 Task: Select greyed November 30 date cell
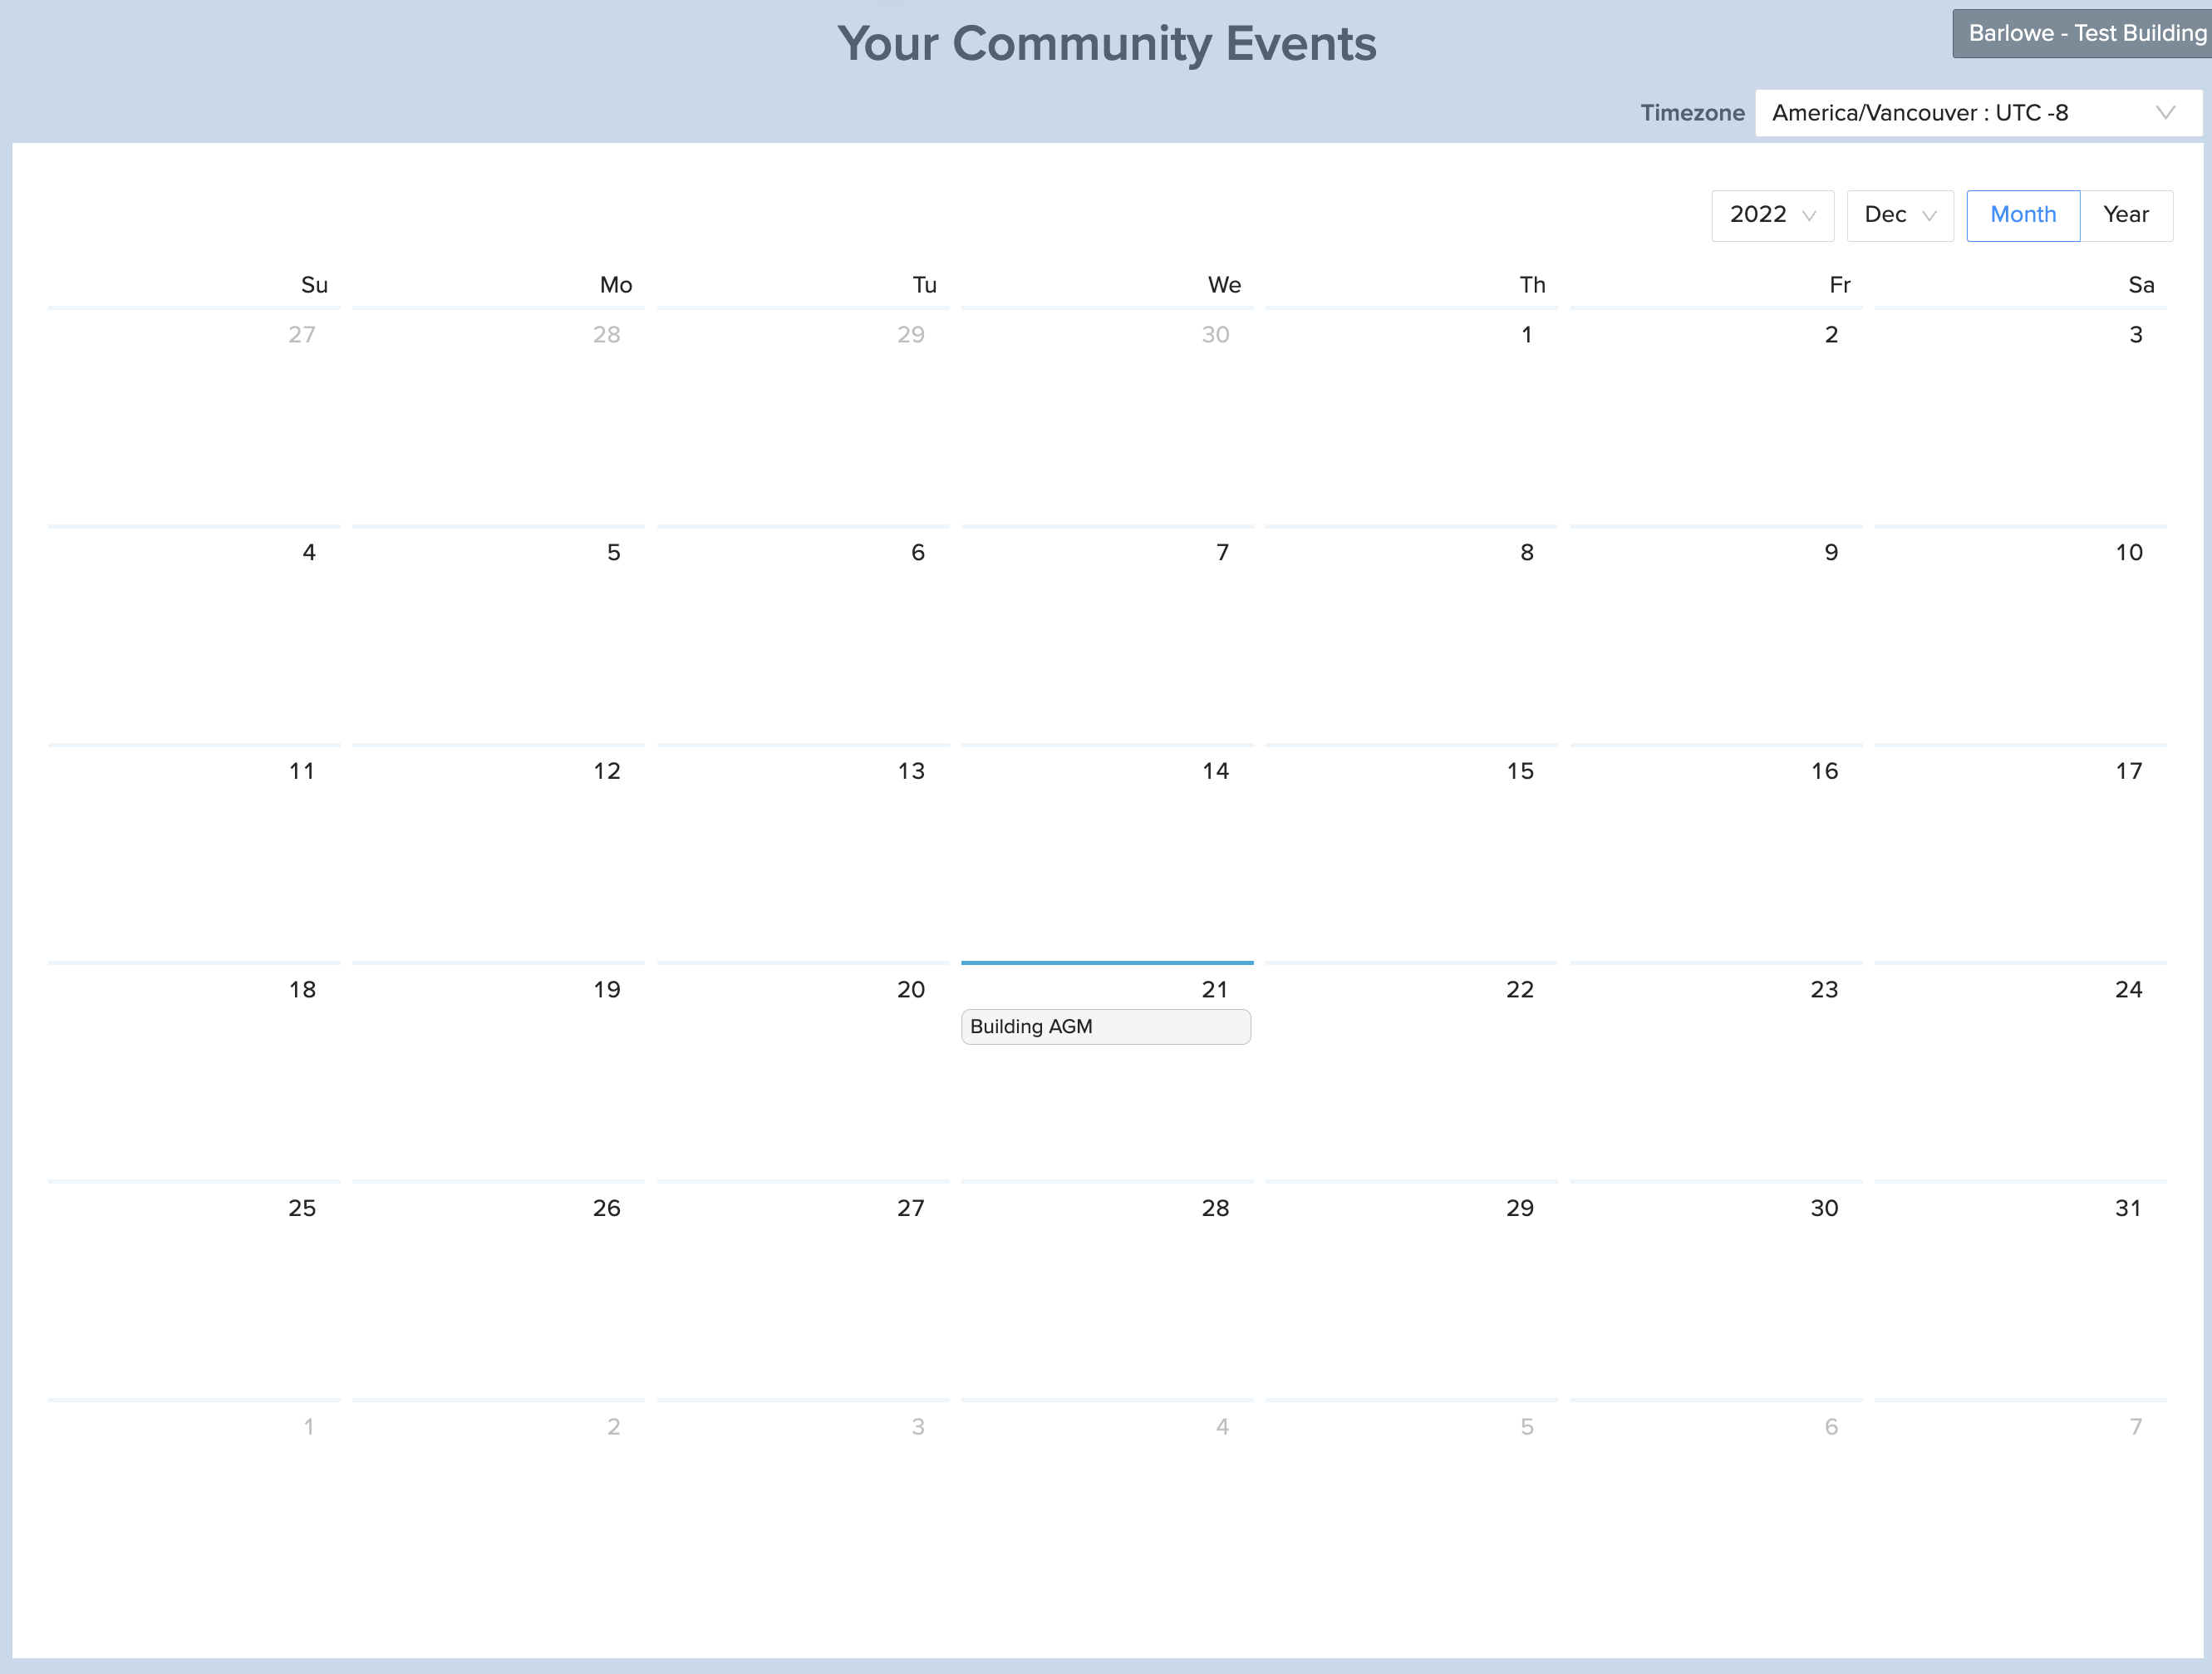[x=1107, y=415]
